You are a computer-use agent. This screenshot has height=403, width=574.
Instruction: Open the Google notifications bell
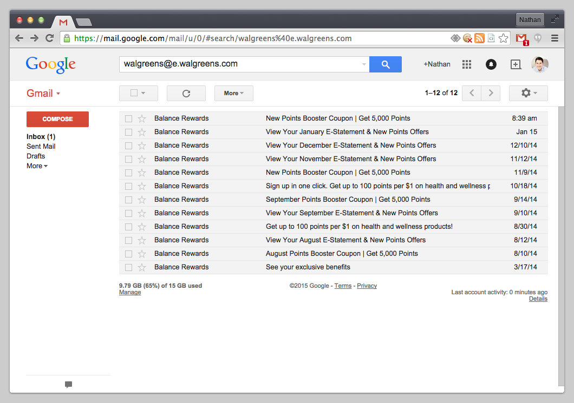(491, 64)
